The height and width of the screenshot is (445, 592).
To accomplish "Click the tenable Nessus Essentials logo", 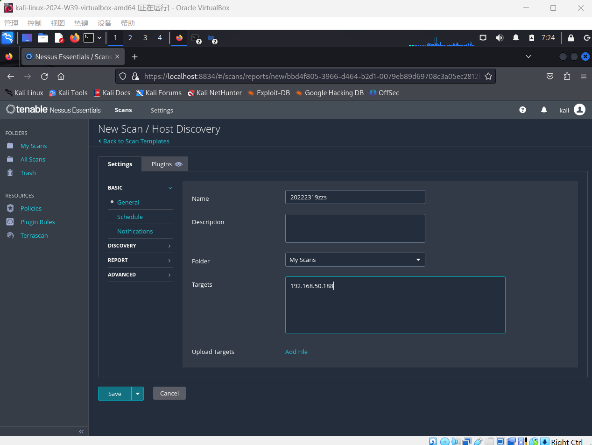I will pyautogui.click(x=53, y=109).
